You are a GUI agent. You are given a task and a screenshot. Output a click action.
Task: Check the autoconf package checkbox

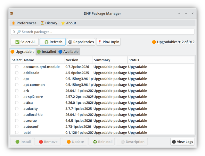[17, 126]
